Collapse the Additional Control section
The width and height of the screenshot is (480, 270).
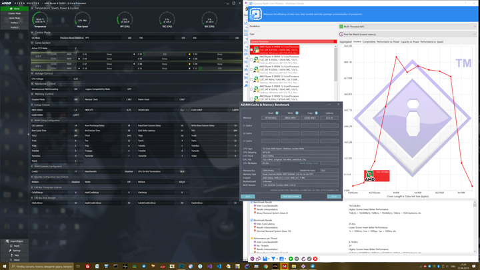[x=32, y=83]
